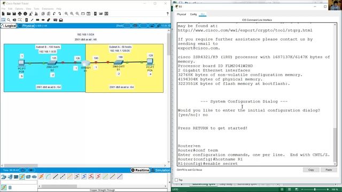This screenshot has width=342, height=192.
Task: Toggle the Top checkbox in R1 window
Action: click(176, 180)
